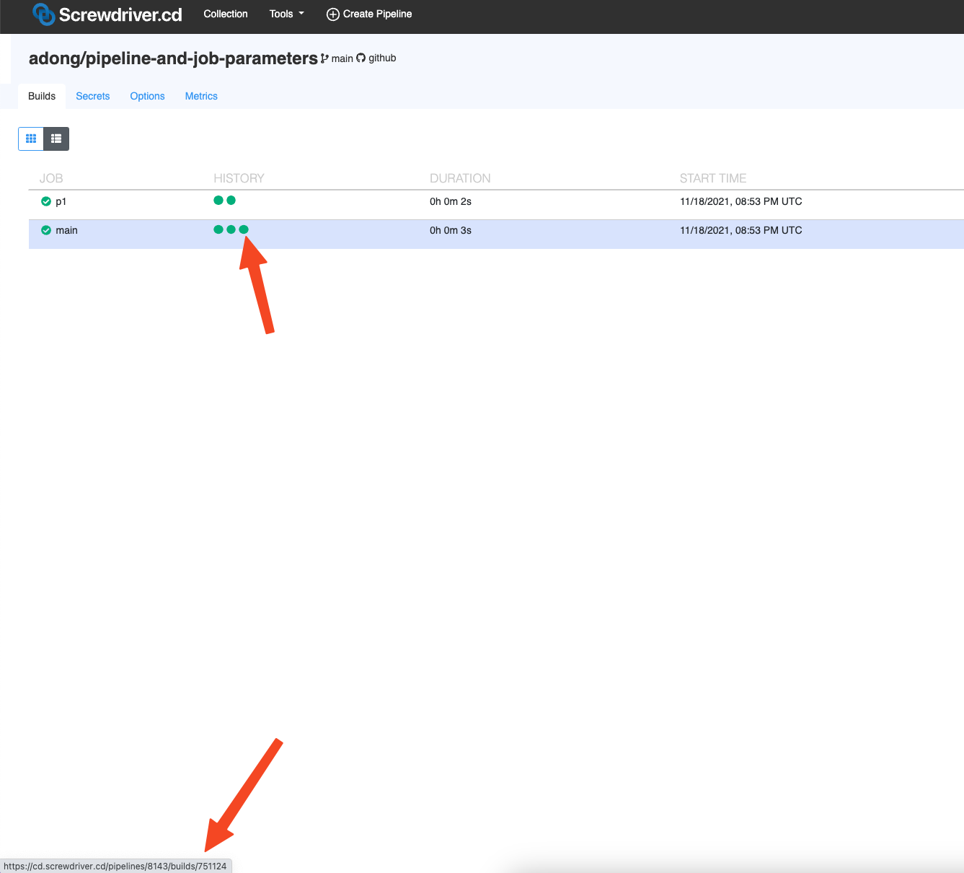Select the Builds tab

[x=41, y=96]
